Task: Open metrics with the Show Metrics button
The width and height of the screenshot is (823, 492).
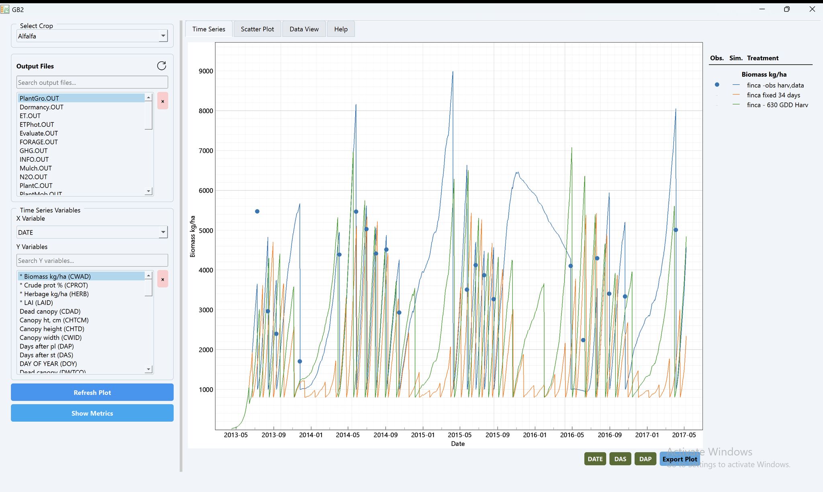Action: click(92, 413)
